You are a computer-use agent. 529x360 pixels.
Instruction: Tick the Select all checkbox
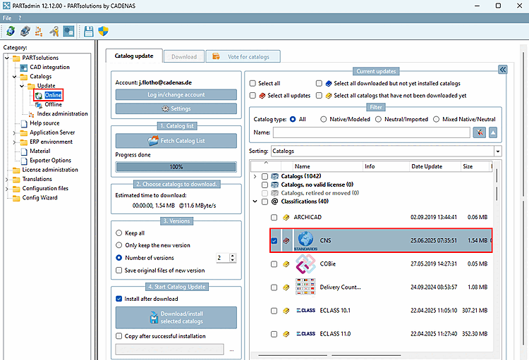pos(253,83)
